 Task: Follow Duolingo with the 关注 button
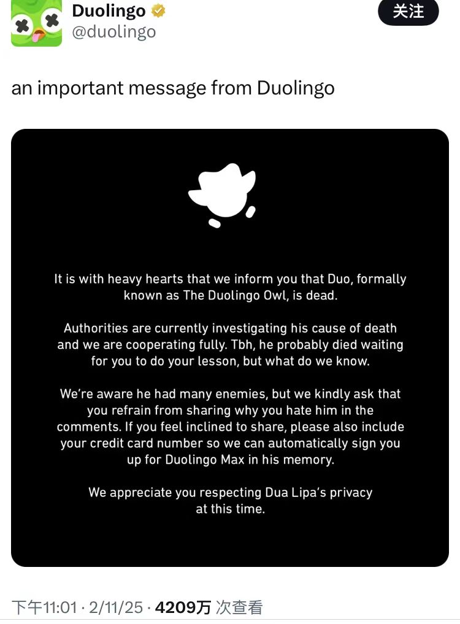tap(408, 12)
